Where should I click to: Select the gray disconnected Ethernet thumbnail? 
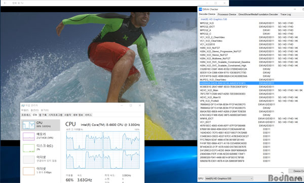tap(29, 160)
